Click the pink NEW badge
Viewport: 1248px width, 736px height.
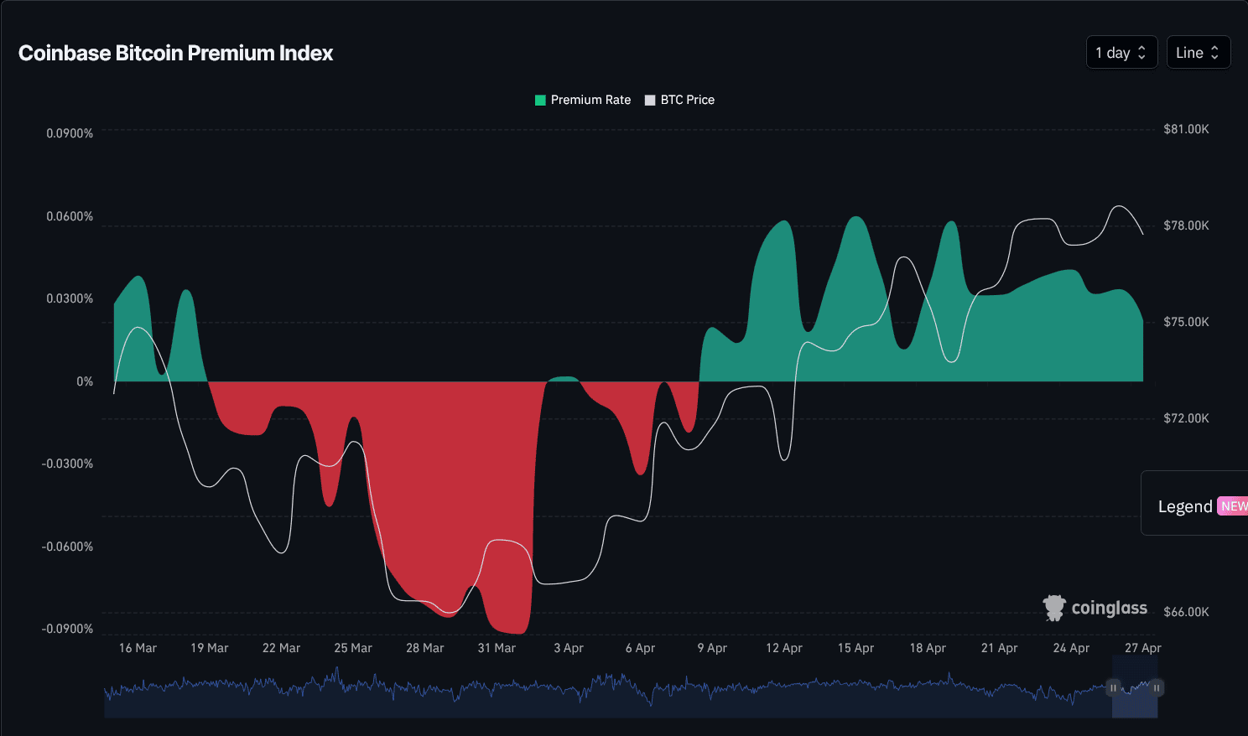[x=1233, y=506]
